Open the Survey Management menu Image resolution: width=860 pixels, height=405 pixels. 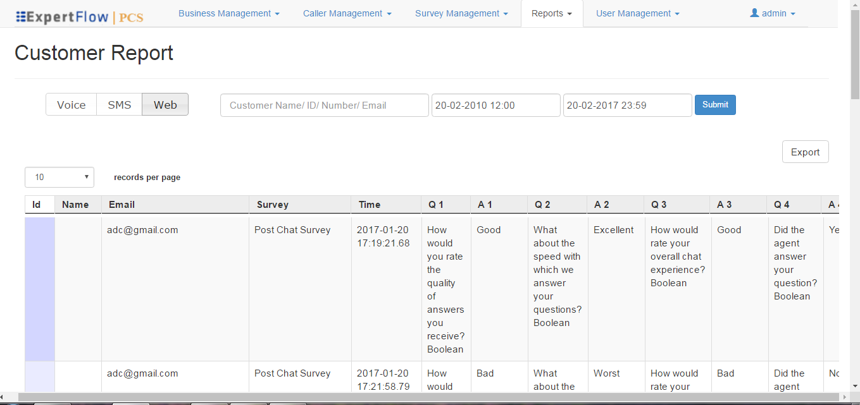click(461, 13)
